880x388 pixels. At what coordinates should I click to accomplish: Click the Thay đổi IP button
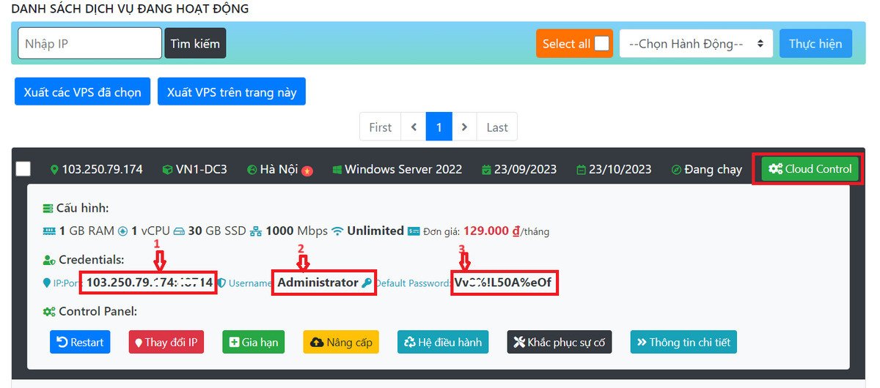click(x=166, y=342)
